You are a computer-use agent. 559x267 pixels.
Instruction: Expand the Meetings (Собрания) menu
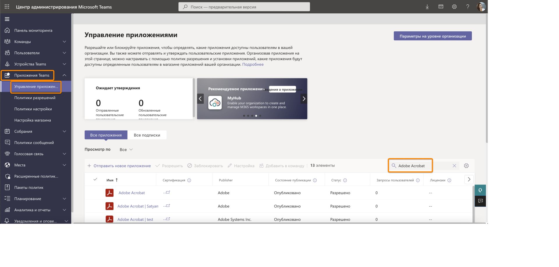(65, 131)
